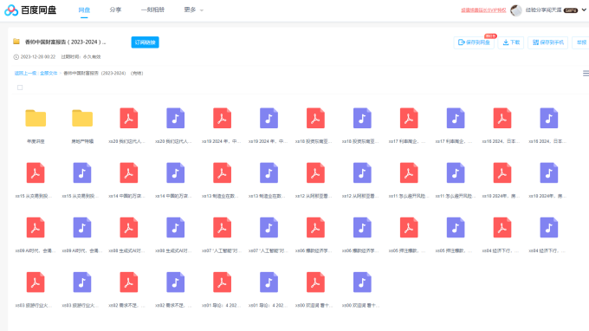Image resolution: width=589 pixels, height=331 pixels.
Task: Click the 保存到手机 button
Action: point(548,42)
